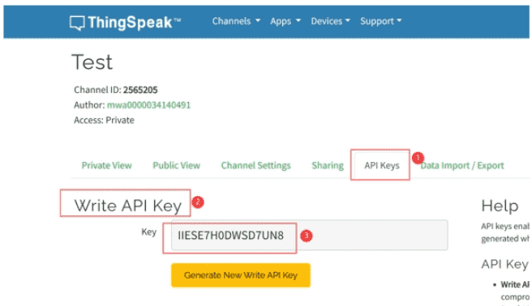The image size is (532, 306).
Task: Open author mwa0000034140491 profile link
Action: [x=148, y=105]
